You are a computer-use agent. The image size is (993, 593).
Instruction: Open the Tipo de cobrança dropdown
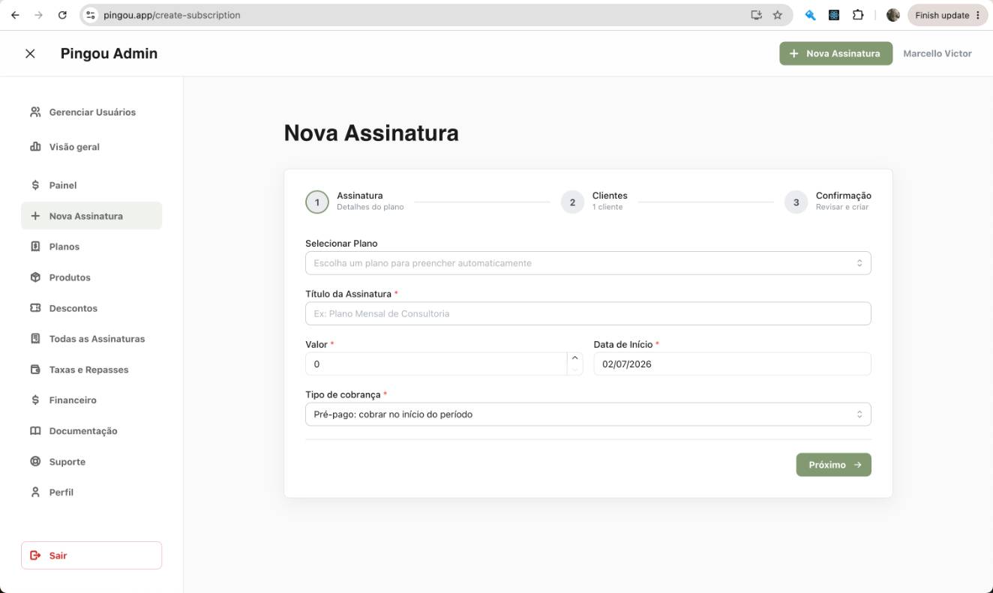588,414
